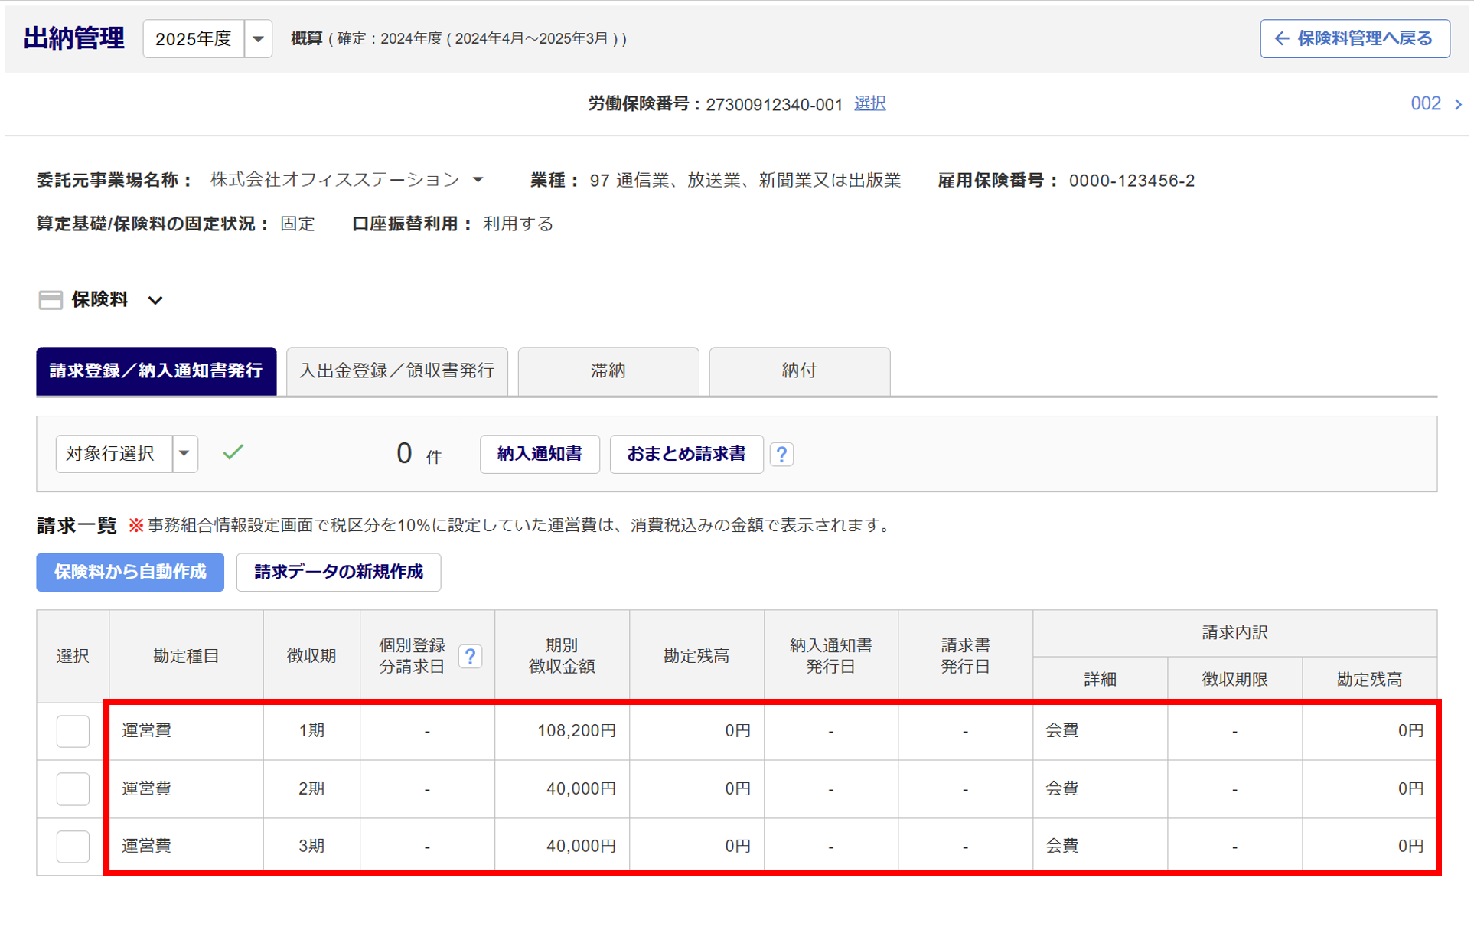Collapse the 保険料 section chevron
This screenshot has height=930, width=1474.
[155, 300]
